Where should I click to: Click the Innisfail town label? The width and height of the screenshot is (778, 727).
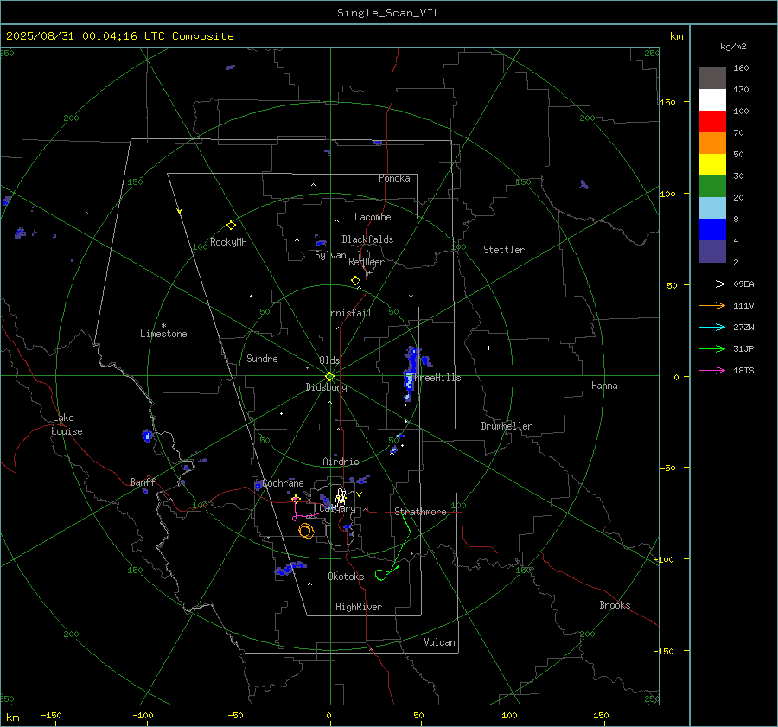(348, 313)
